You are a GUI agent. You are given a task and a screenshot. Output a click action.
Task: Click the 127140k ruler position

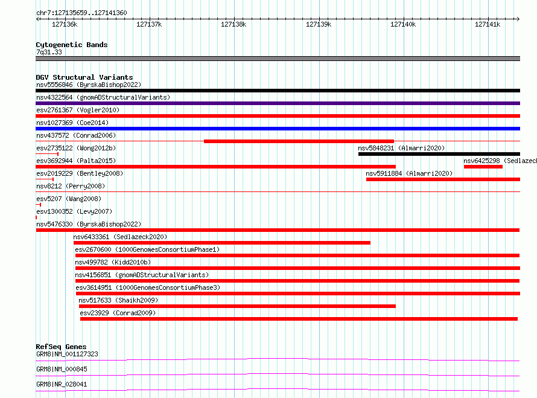click(403, 24)
